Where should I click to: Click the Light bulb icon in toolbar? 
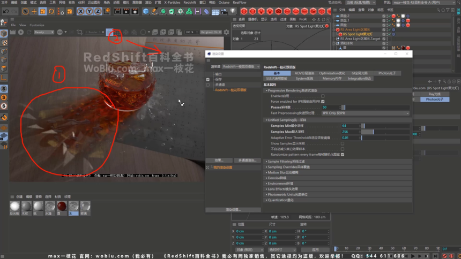(233, 11)
